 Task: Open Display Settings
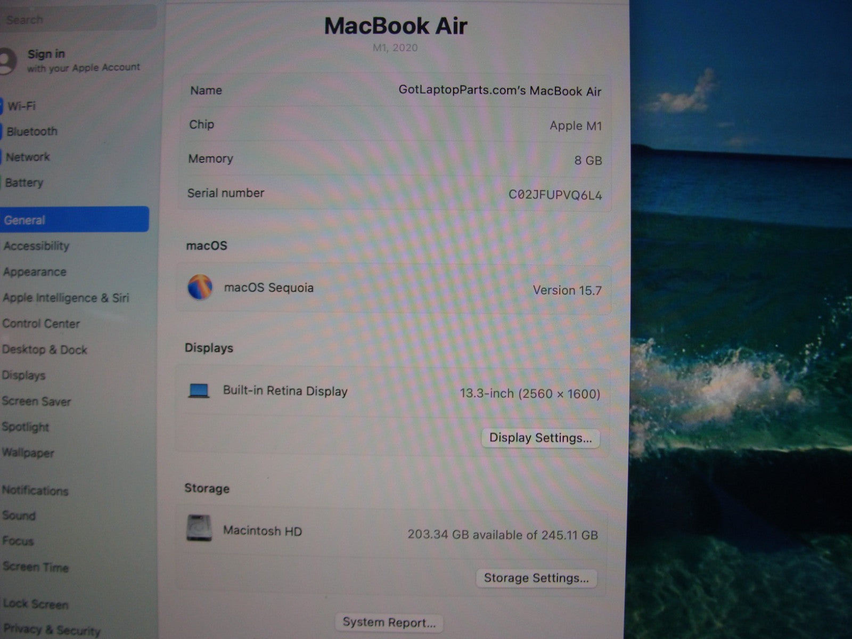point(540,438)
